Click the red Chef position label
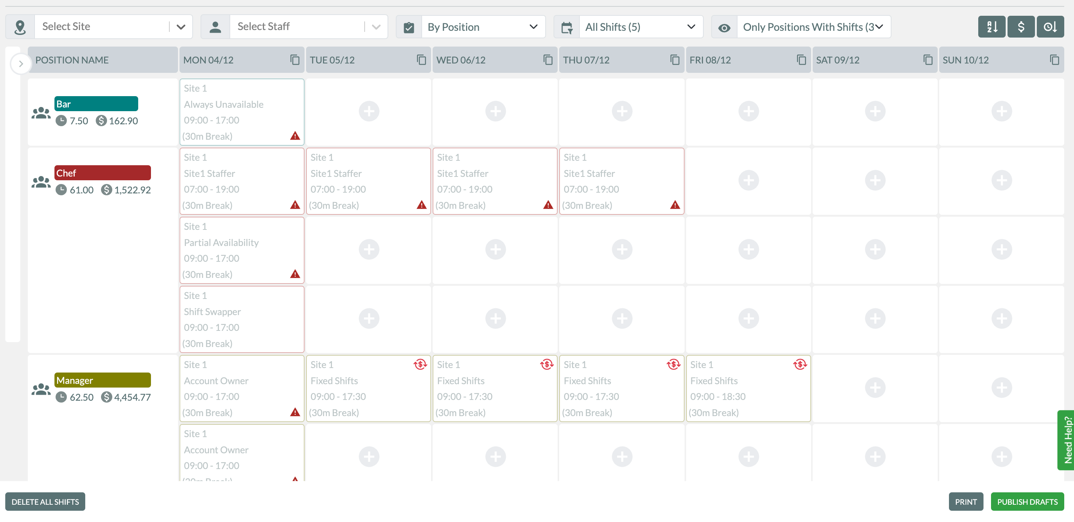1074x522 pixels. (102, 173)
